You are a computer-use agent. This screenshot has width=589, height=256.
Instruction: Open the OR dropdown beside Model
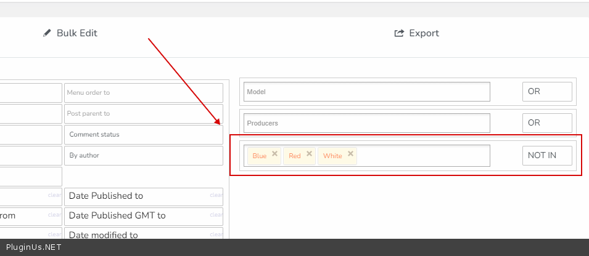tap(547, 92)
